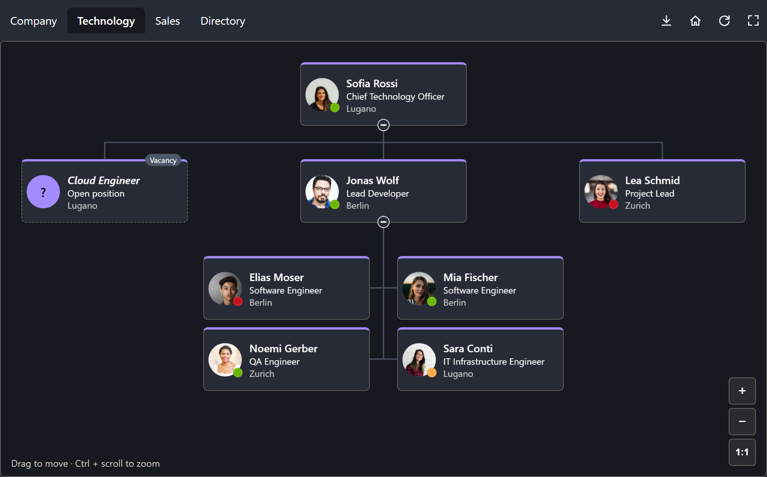Image resolution: width=767 pixels, height=477 pixels.
Task: Click the question mark vacancy icon
Action: click(43, 192)
